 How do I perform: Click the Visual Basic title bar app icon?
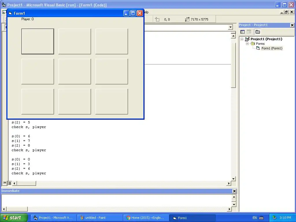click(3, 5)
